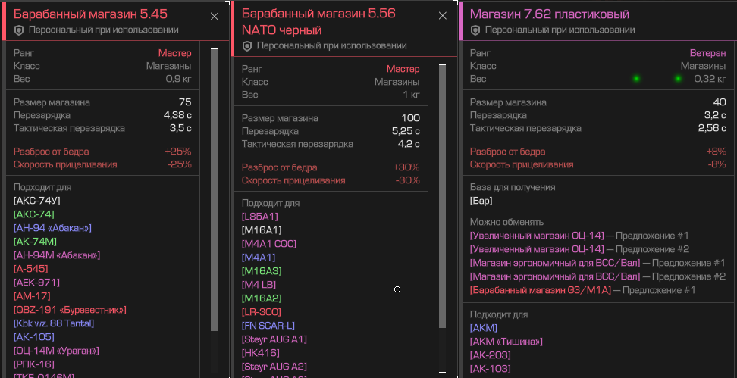Click hip spread value +25%
The height and width of the screenshot is (378, 737).
[x=179, y=152]
